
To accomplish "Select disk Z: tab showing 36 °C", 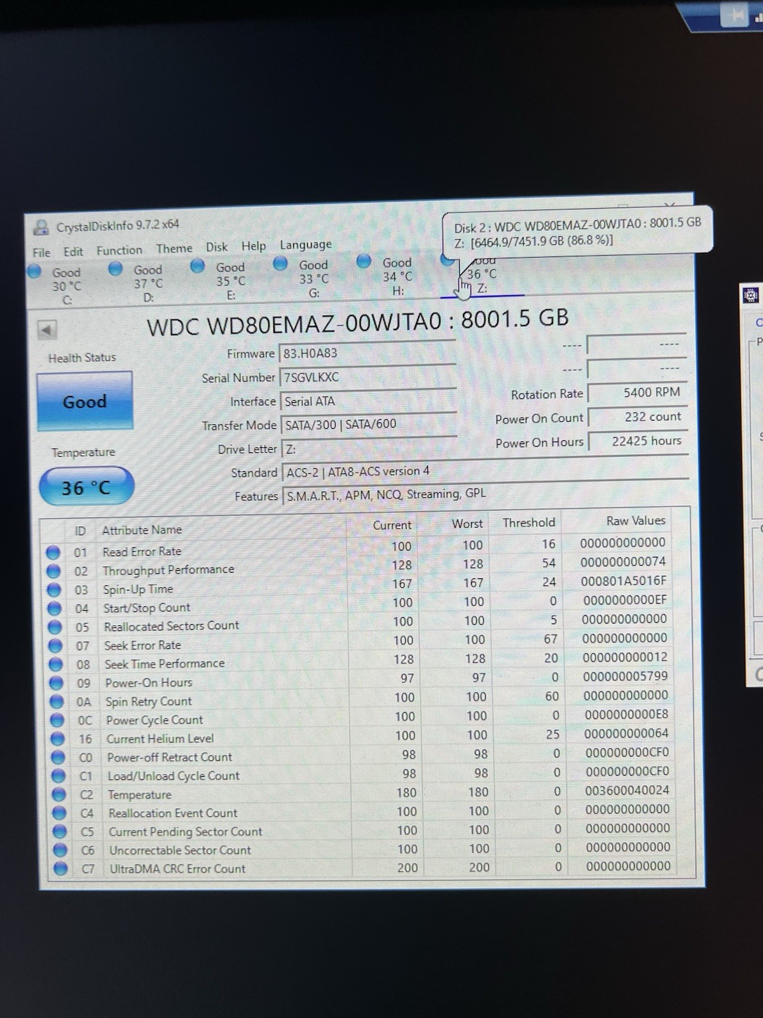I will click(481, 275).
